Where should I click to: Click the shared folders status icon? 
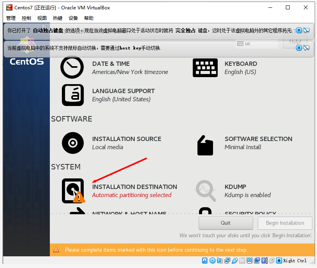tap(242, 261)
